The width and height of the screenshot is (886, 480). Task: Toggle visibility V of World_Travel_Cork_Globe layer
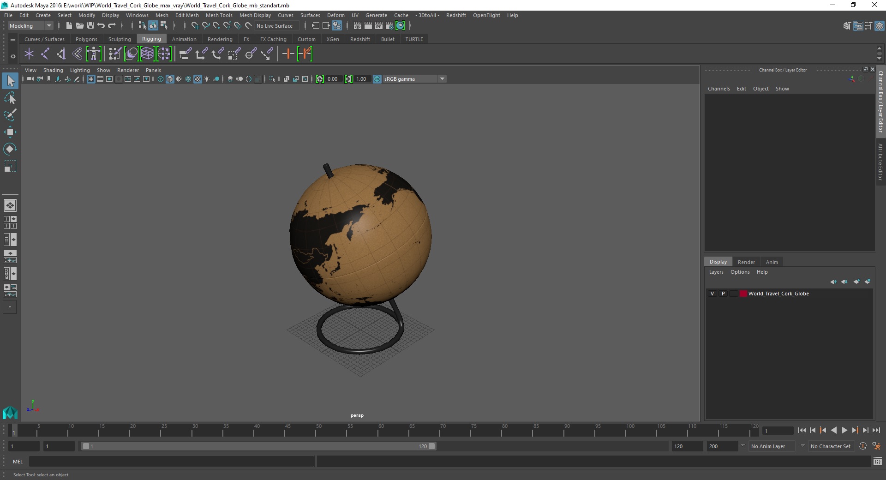point(712,294)
